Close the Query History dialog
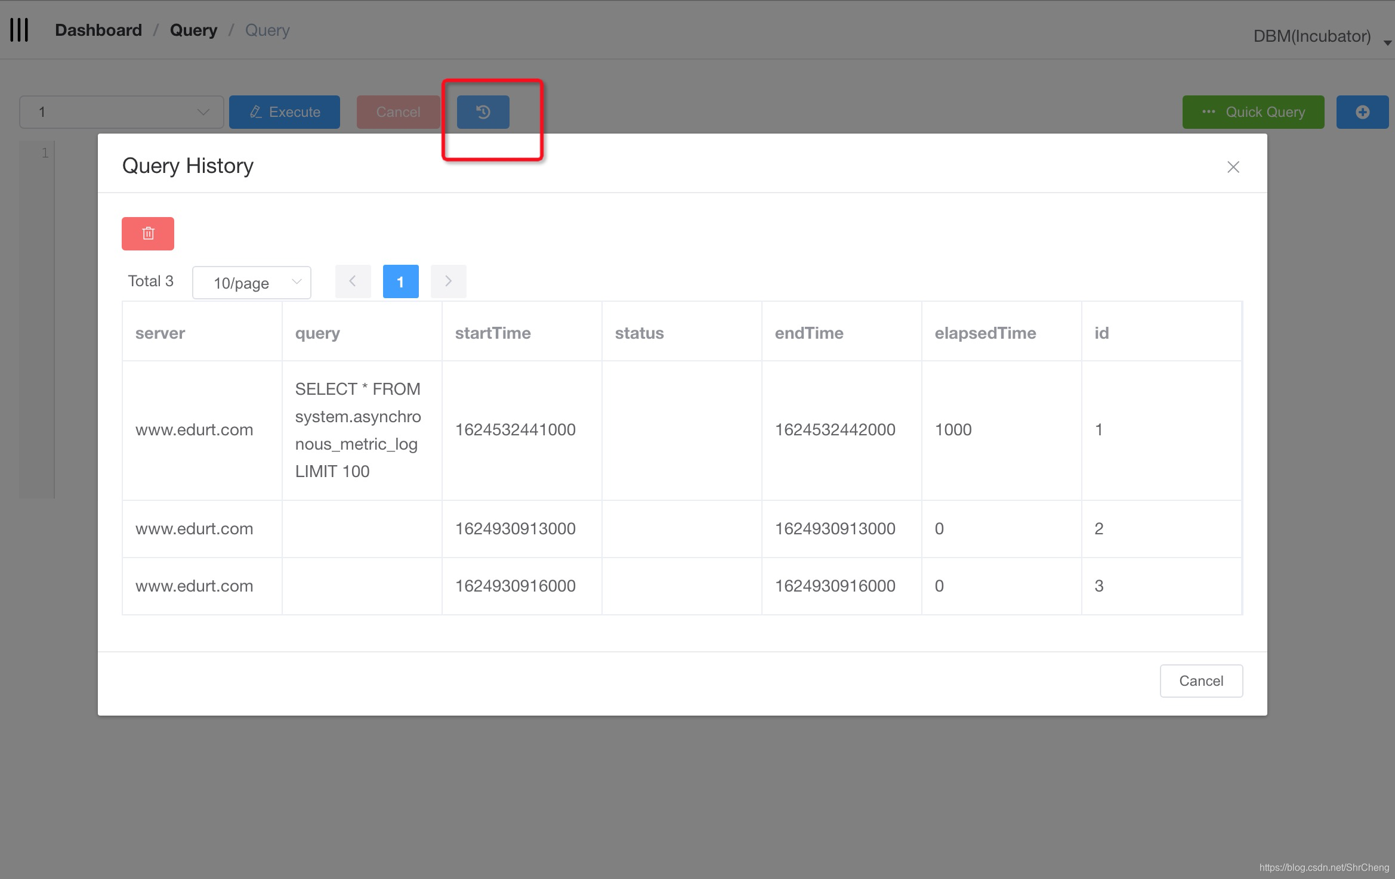The image size is (1395, 879). click(1233, 168)
